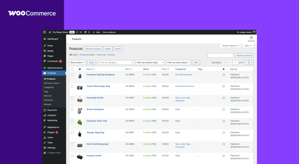The height and width of the screenshot is (164, 299).
Task: Open Reviews in Products submenu
Action: (x=48, y=104)
